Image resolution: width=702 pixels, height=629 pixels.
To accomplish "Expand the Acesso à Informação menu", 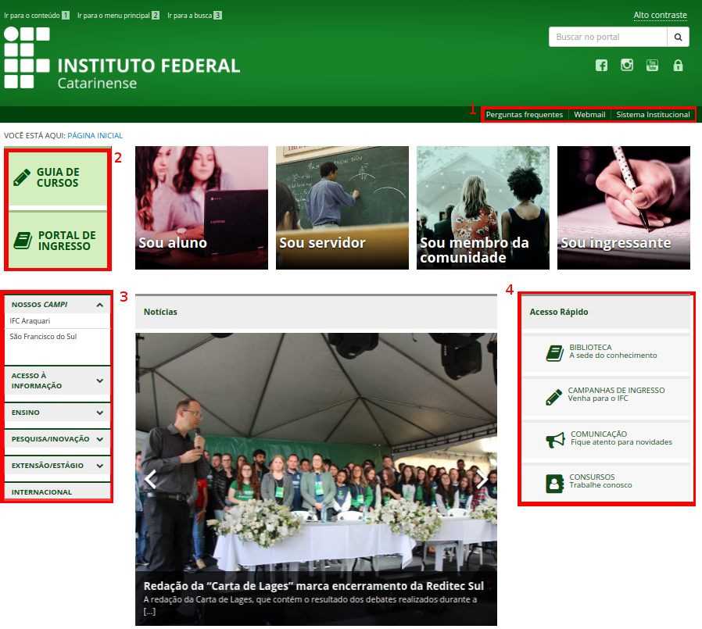I will (100, 381).
